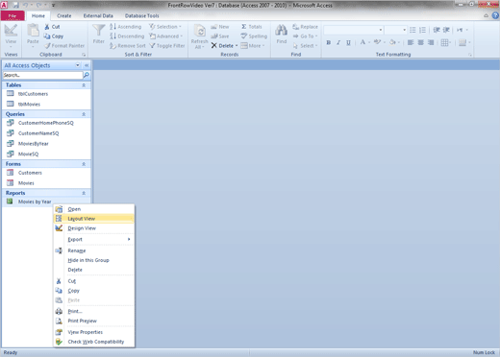500x357 pixels.
Task: Click the Select button in Find group
Action: tap(305, 46)
